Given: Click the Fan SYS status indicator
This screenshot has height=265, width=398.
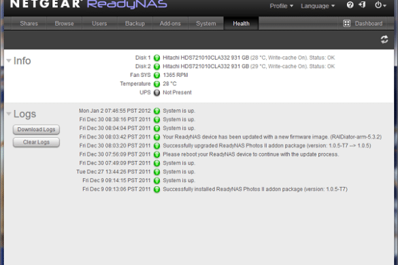Looking at the screenshot, I should pyautogui.click(x=157, y=75).
